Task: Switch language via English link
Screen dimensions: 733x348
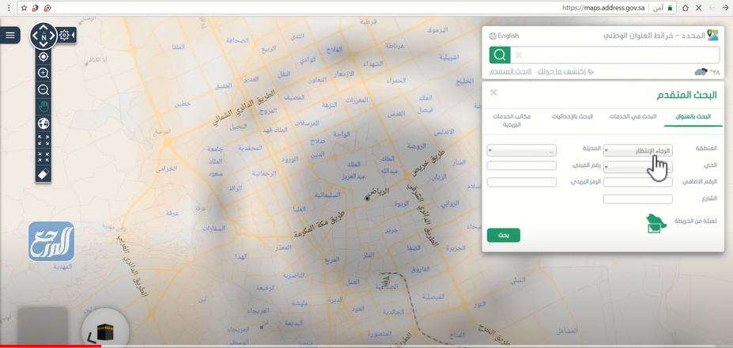Action: pos(504,36)
